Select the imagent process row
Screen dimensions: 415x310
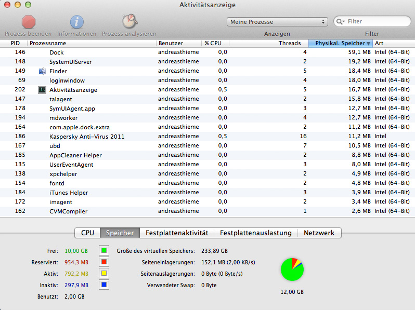point(207,202)
